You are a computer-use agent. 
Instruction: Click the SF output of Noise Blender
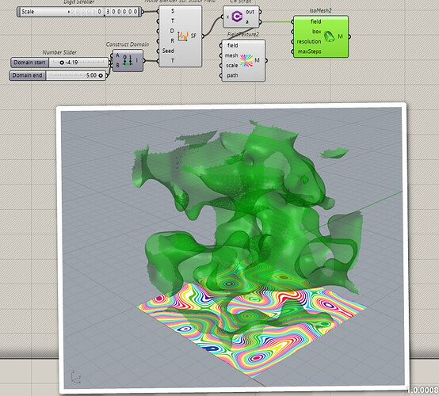click(193, 36)
